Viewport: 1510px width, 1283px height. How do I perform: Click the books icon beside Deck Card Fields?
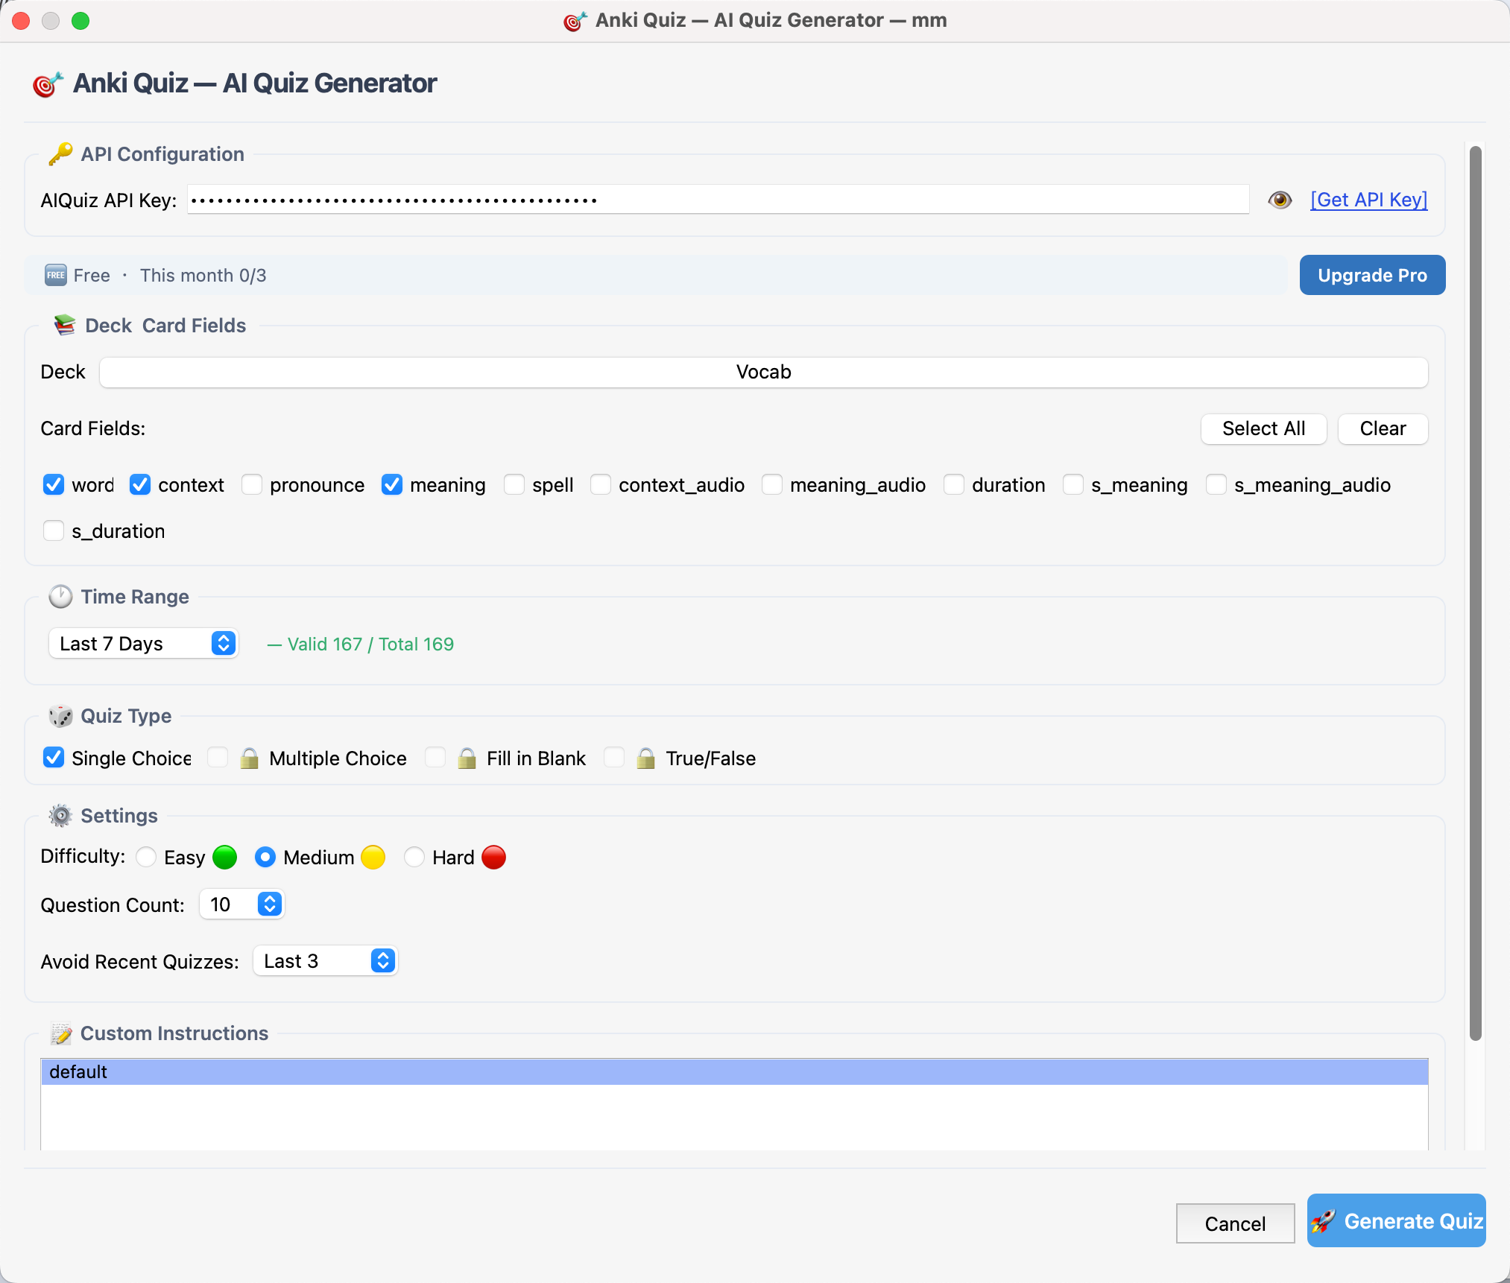[x=65, y=325]
